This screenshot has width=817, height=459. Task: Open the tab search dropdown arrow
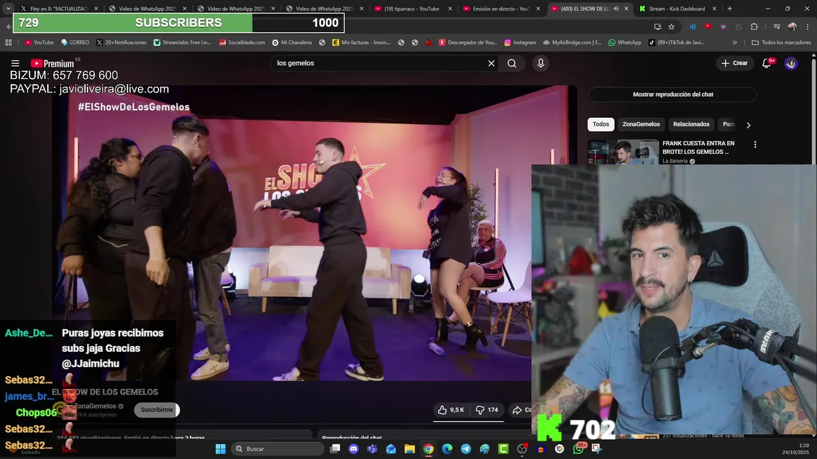tap(8, 8)
